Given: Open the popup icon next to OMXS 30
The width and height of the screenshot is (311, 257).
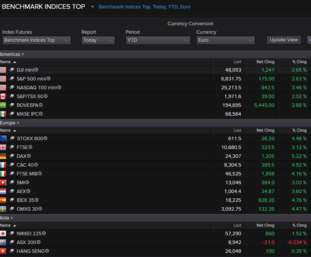Looking at the screenshot, I should 12,208.
